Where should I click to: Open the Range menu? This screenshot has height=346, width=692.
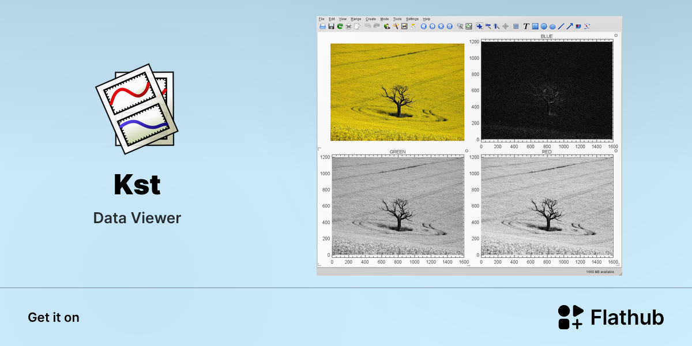(356, 19)
